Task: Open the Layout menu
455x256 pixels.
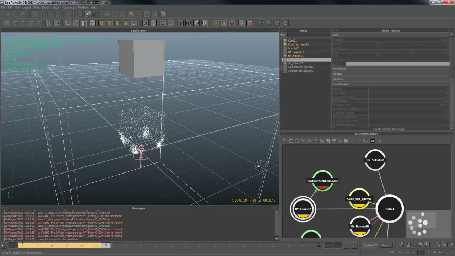Action: pyautogui.click(x=27, y=7)
